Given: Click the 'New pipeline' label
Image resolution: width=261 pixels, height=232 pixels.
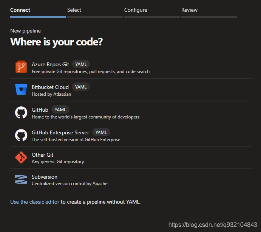Looking at the screenshot, I should click(x=25, y=31).
